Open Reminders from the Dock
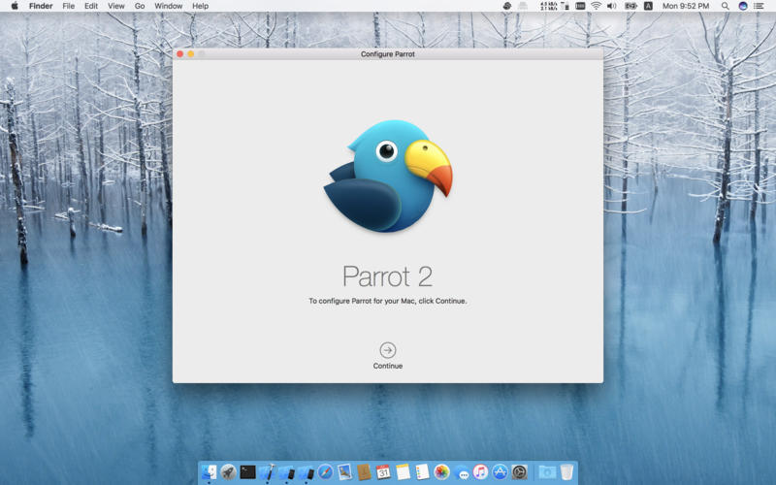 coord(422,471)
